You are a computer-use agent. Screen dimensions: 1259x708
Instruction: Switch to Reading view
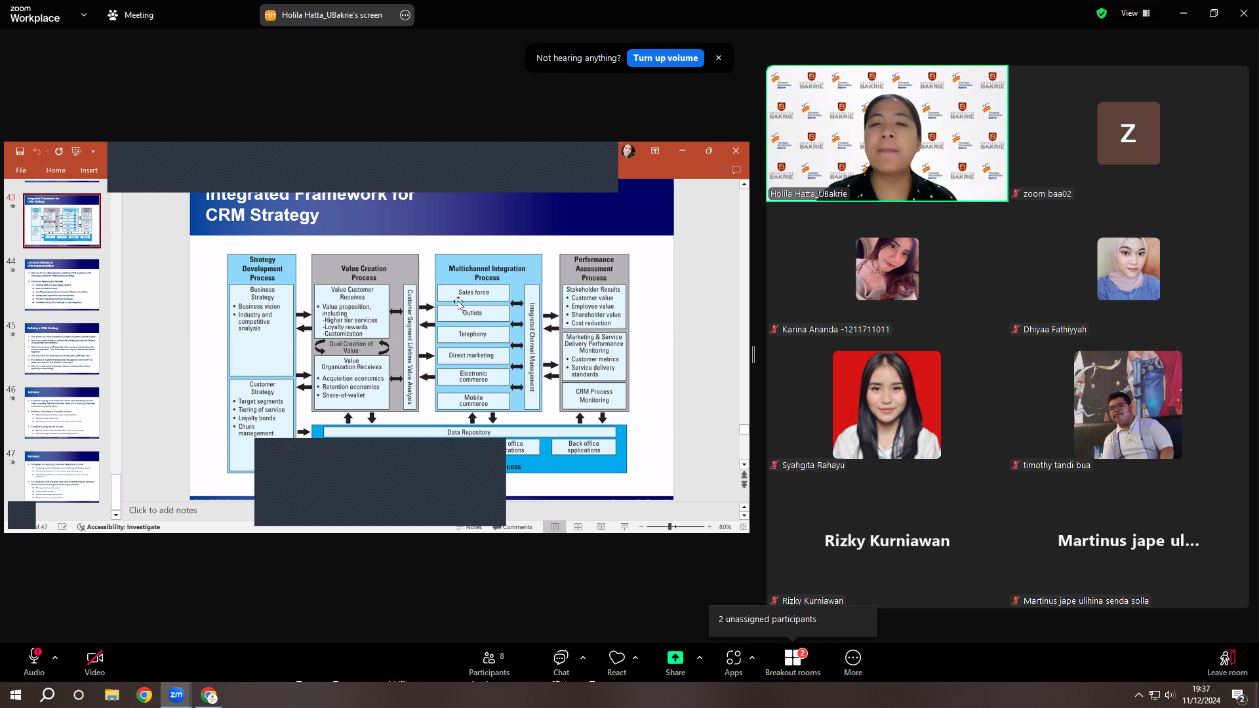click(x=601, y=527)
